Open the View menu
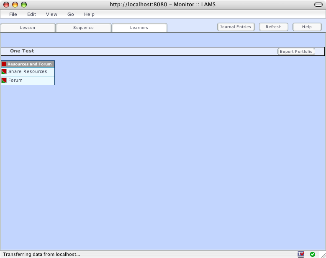The image size is (326, 258). tap(52, 14)
